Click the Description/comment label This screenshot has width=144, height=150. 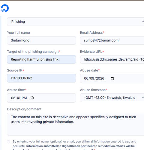[x=24, y=109]
